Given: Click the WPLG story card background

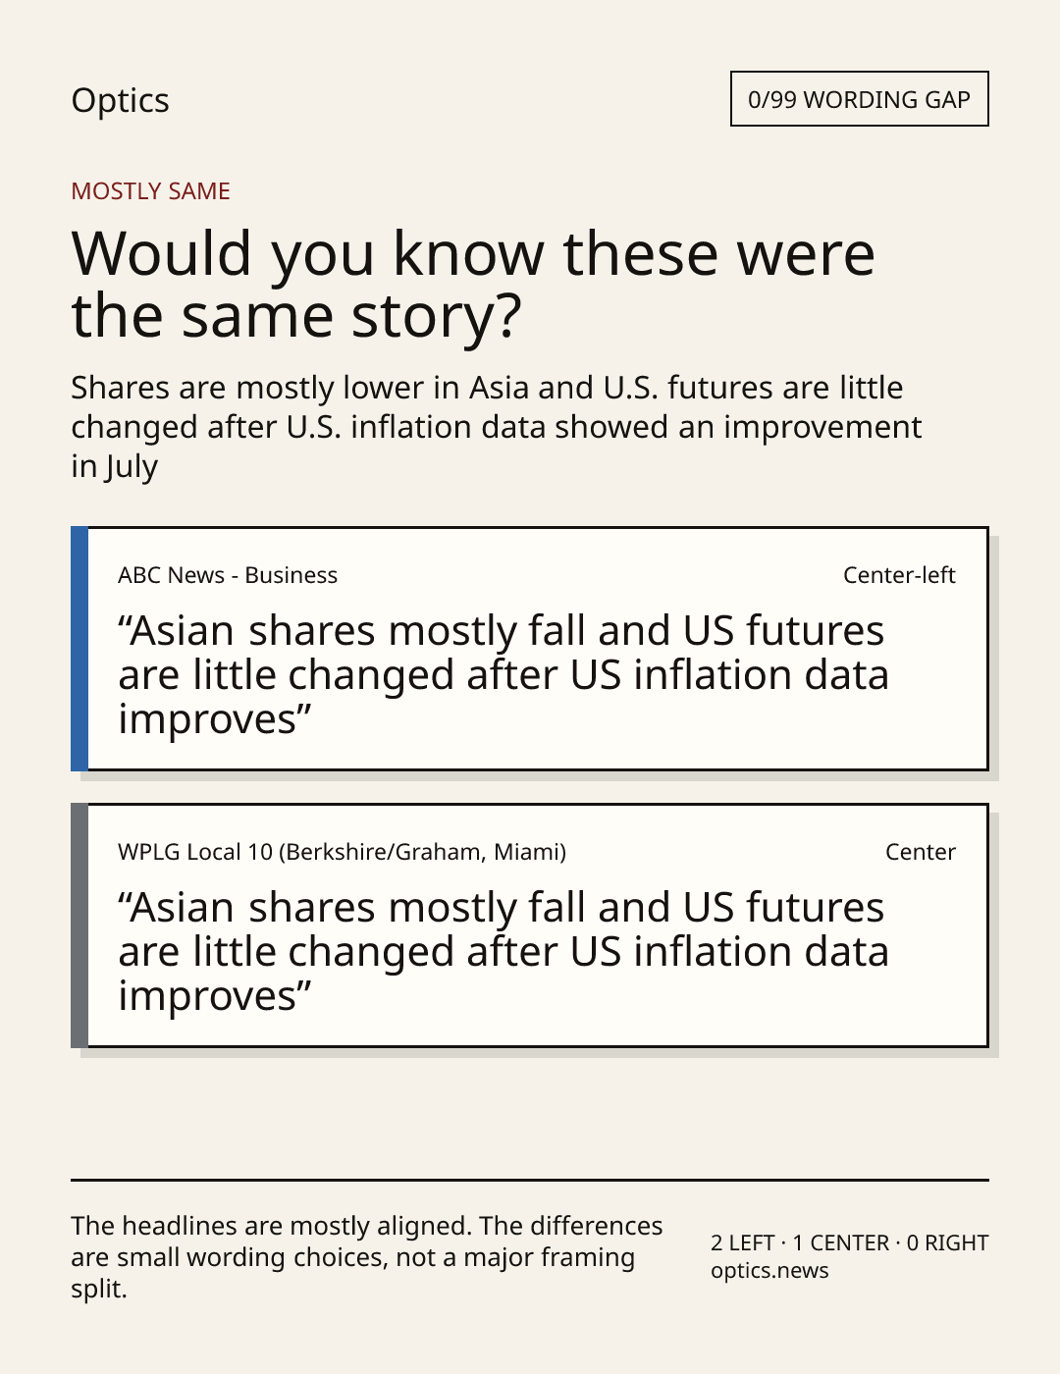Looking at the screenshot, I should [530, 925].
